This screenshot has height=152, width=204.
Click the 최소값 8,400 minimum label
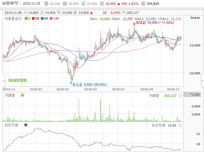[x=90, y=85]
